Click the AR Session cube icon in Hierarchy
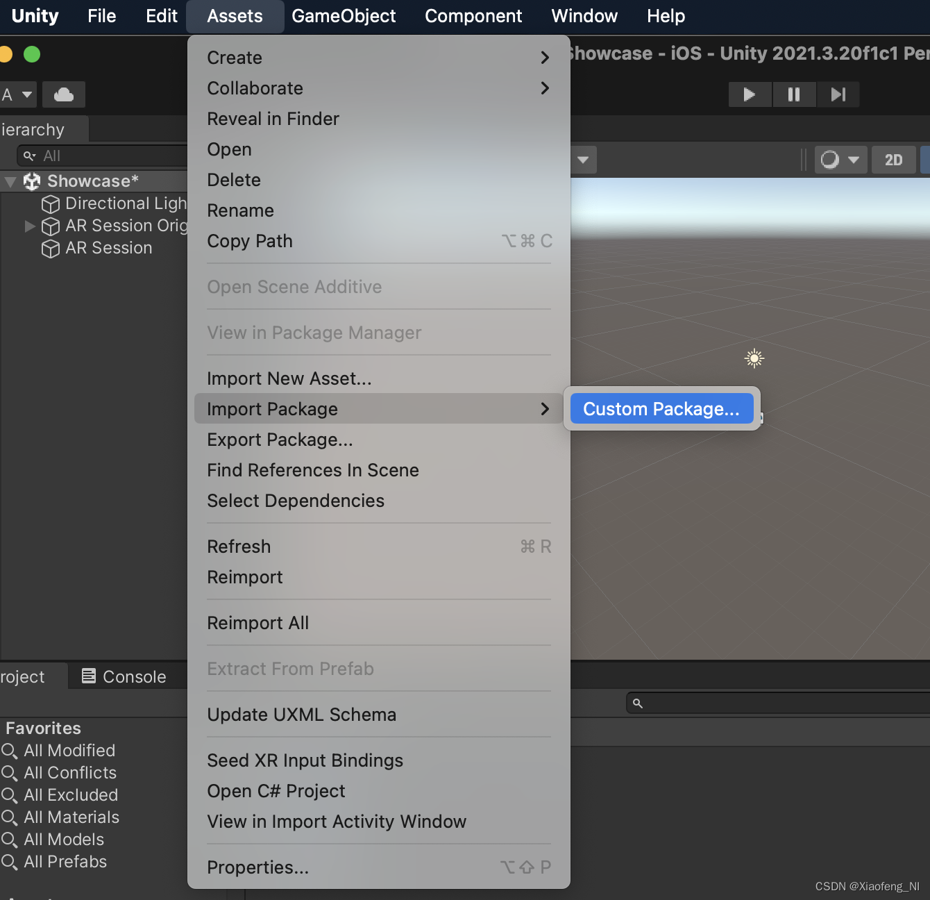Image resolution: width=930 pixels, height=900 pixels. point(50,248)
